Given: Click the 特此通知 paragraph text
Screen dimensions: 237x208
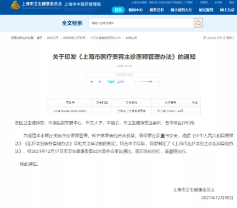Looking at the screenshot, I should tap(29, 164).
